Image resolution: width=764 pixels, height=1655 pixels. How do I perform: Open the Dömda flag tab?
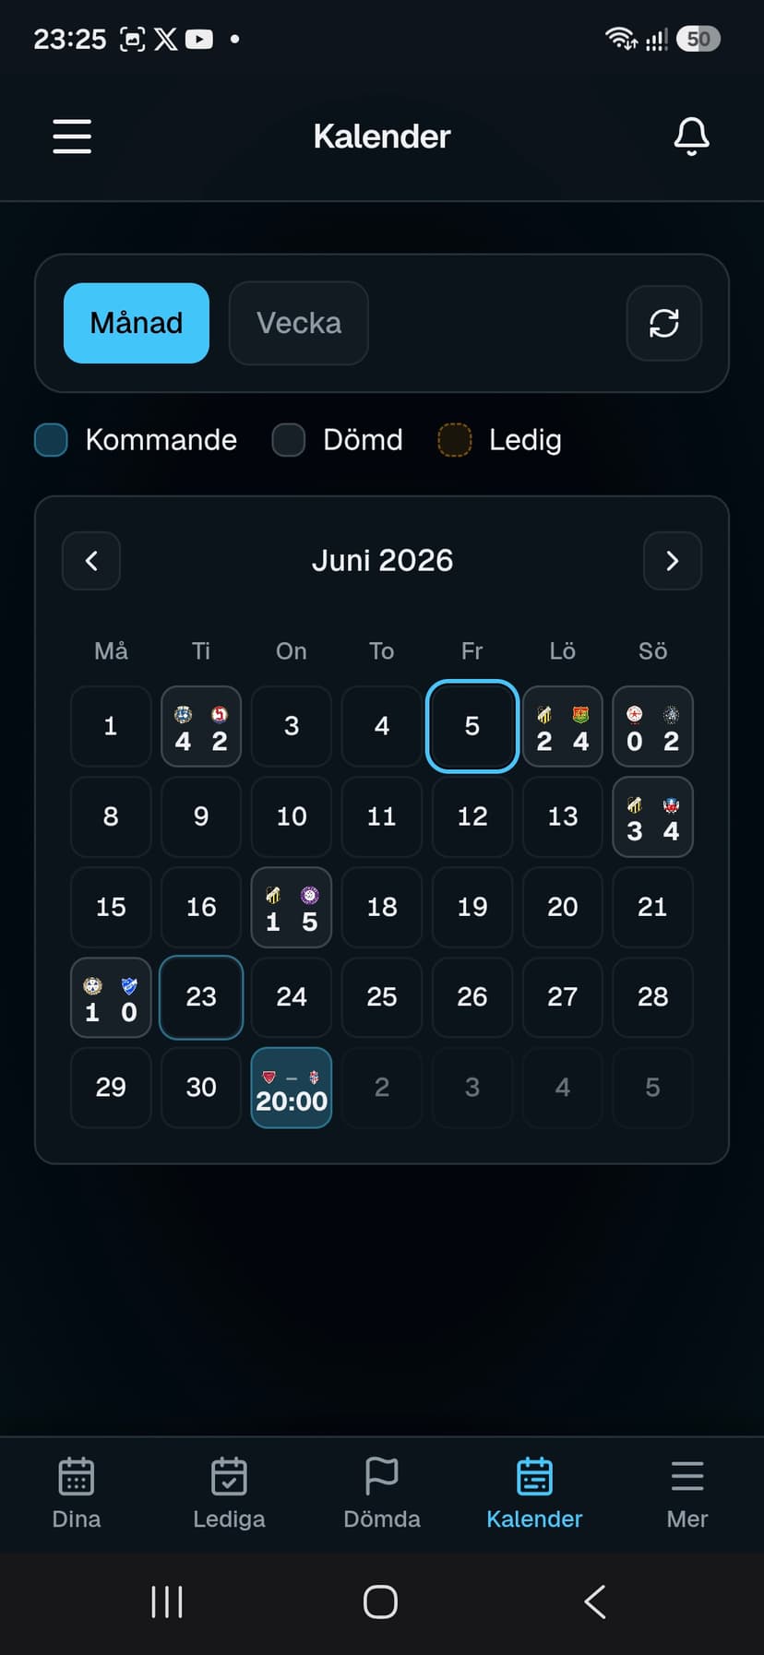tap(382, 1494)
